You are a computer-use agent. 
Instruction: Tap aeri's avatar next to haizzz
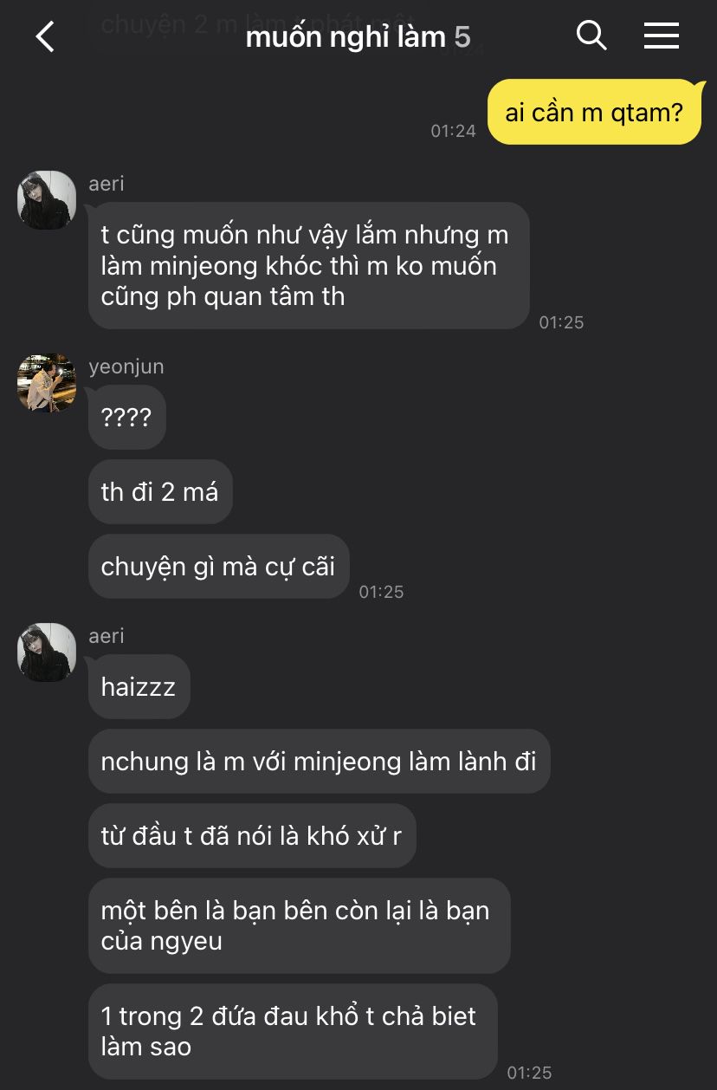pos(47,652)
